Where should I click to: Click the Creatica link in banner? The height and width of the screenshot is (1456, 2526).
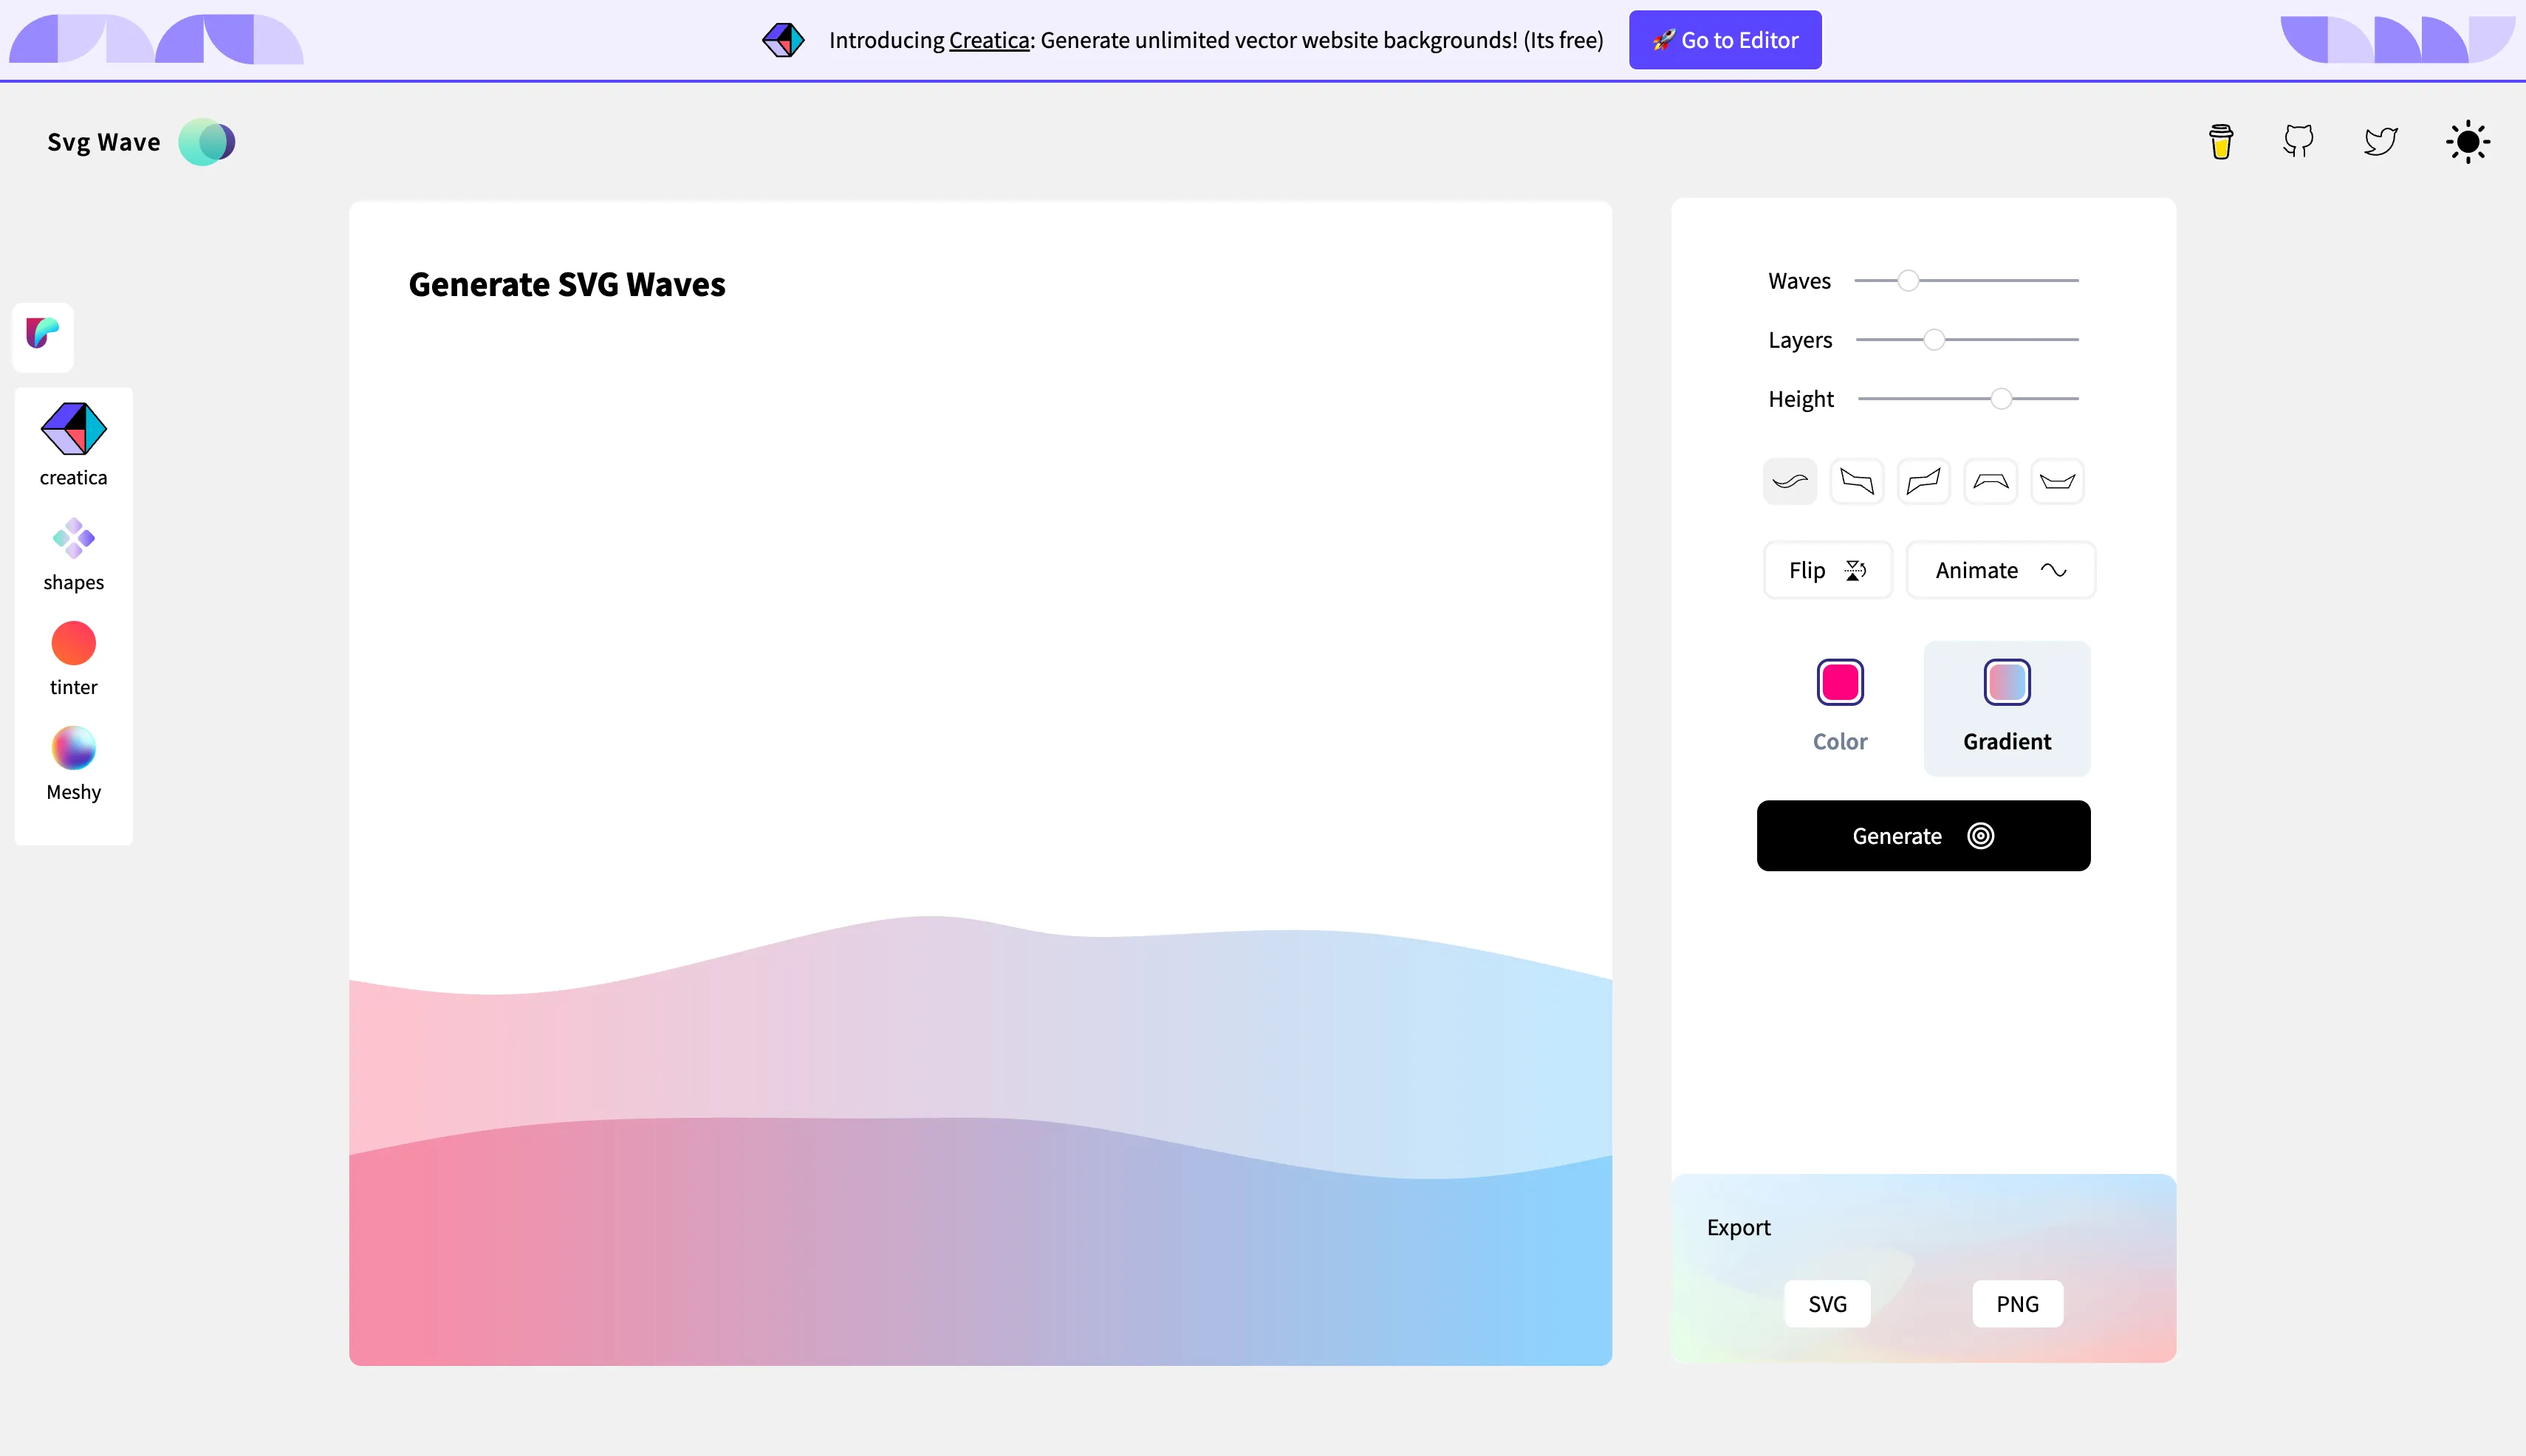988,40
